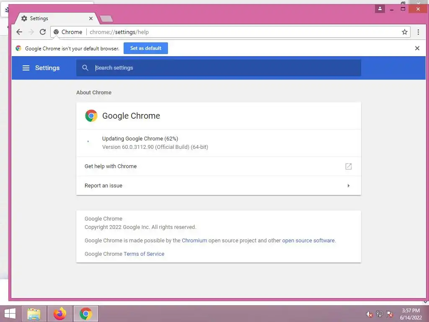Image resolution: width=429 pixels, height=322 pixels.
Task: Click the Version 60.0.3112.90 text
Action: tap(155, 147)
